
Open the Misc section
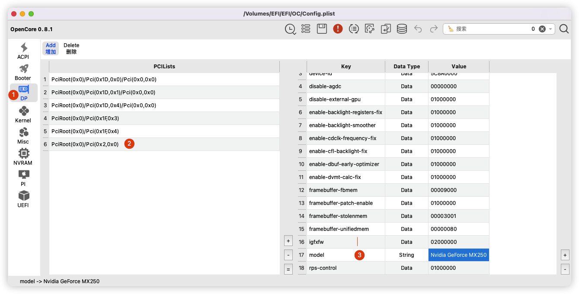(x=23, y=135)
